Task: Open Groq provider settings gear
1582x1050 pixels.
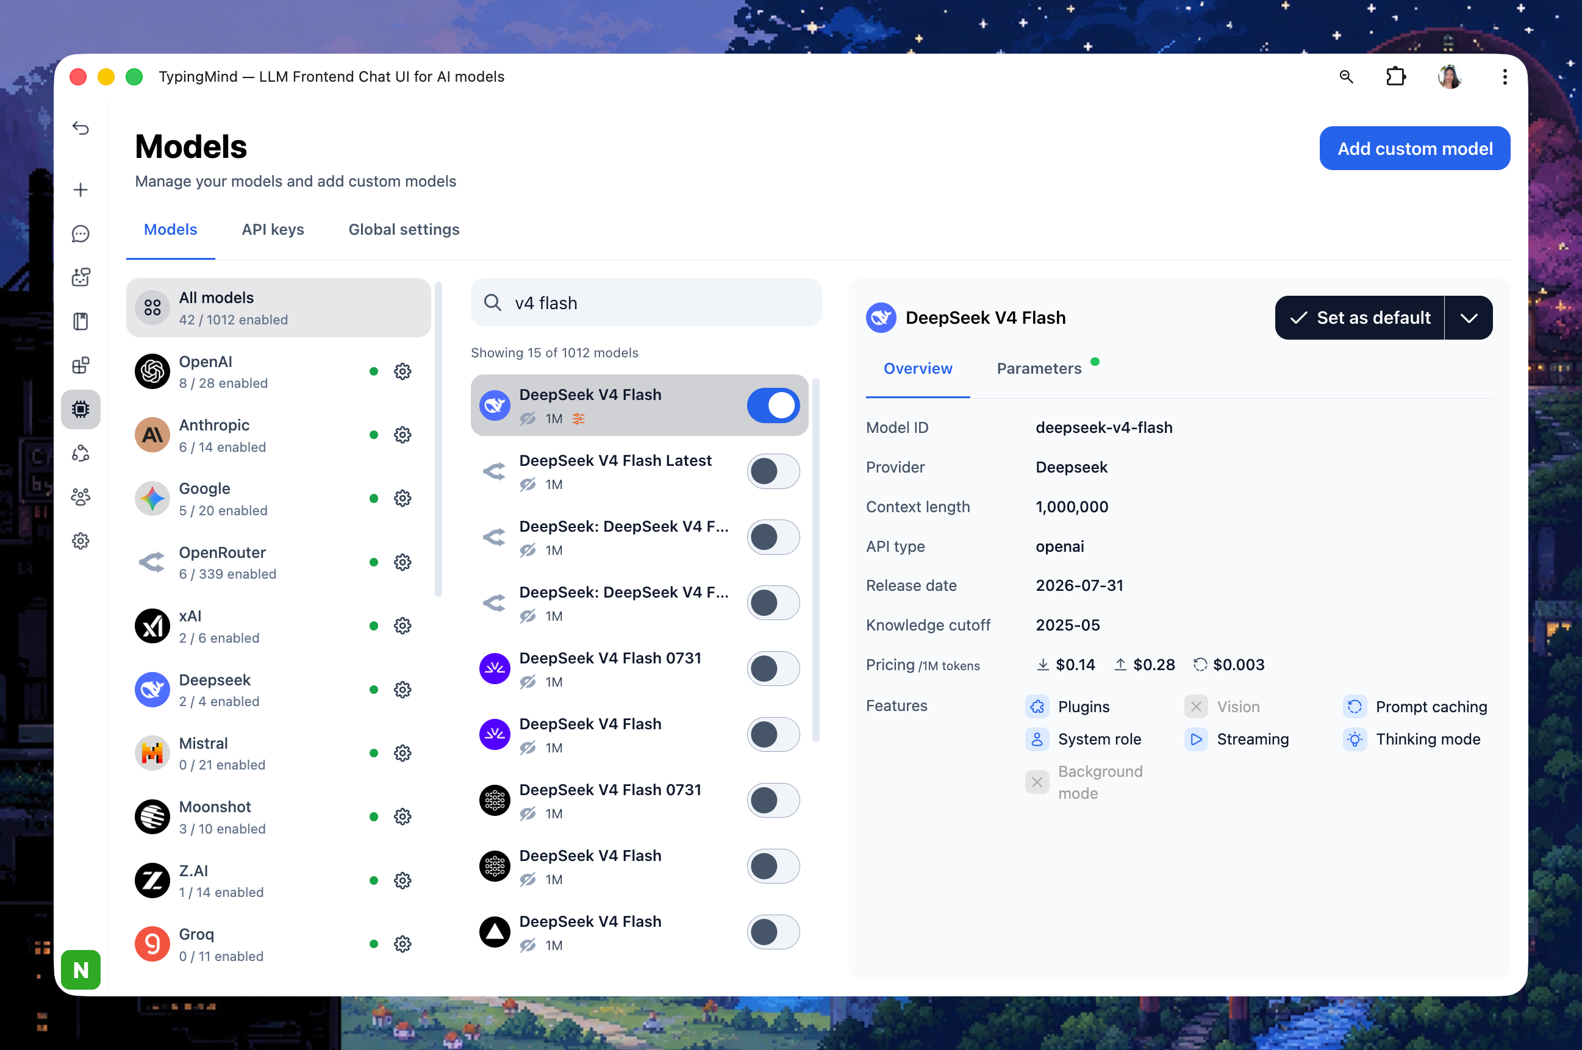Action: pyautogui.click(x=403, y=944)
